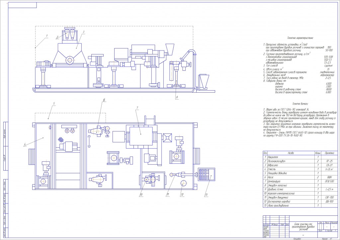Select table row 'Ємкість'

[x=300, y=169]
